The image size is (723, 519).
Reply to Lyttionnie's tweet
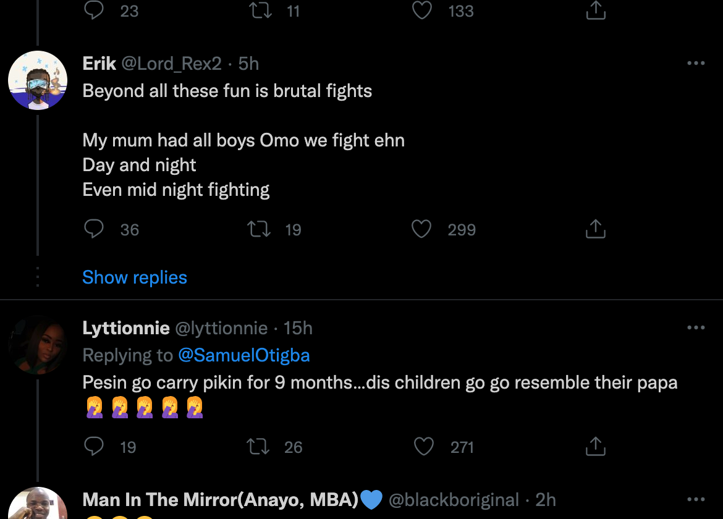[x=94, y=447]
